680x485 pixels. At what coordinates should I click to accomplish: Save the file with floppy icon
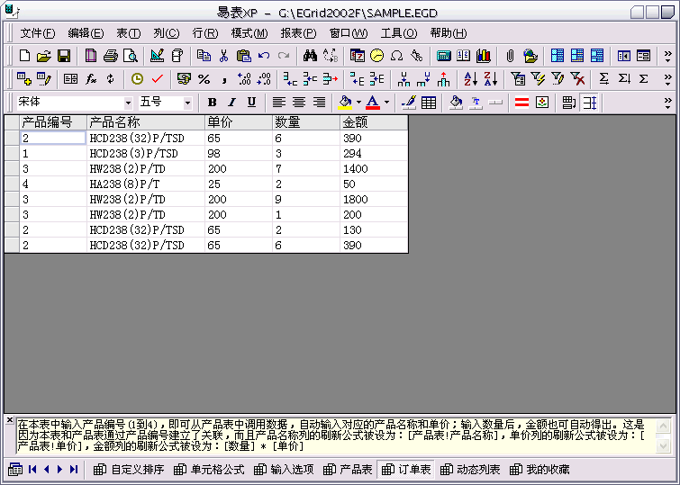coord(64,56)
